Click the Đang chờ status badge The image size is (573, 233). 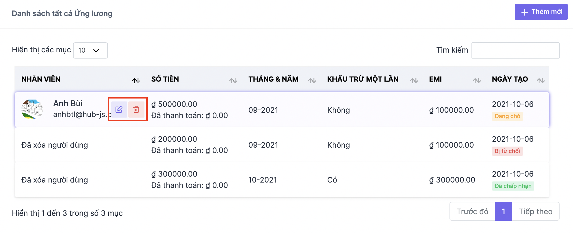tap(507, 116)
